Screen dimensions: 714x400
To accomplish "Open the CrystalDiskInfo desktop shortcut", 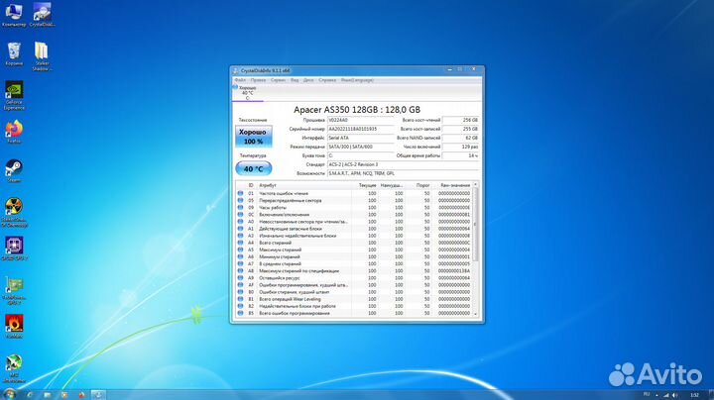I will [x=42, y=15].
